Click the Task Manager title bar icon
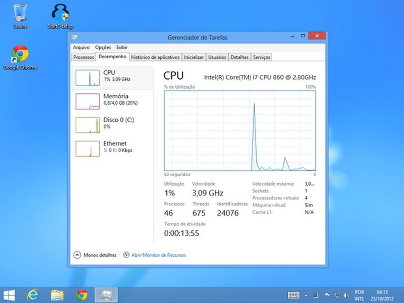 74,37
